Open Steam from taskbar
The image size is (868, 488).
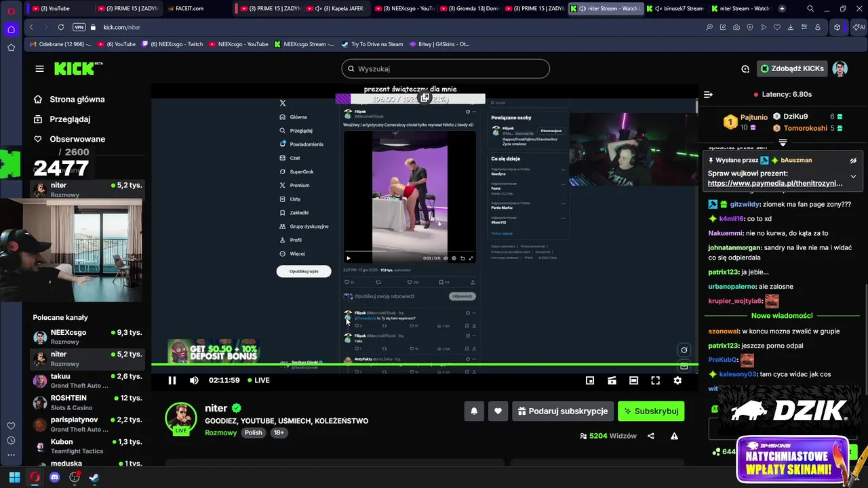pos(94,477)
